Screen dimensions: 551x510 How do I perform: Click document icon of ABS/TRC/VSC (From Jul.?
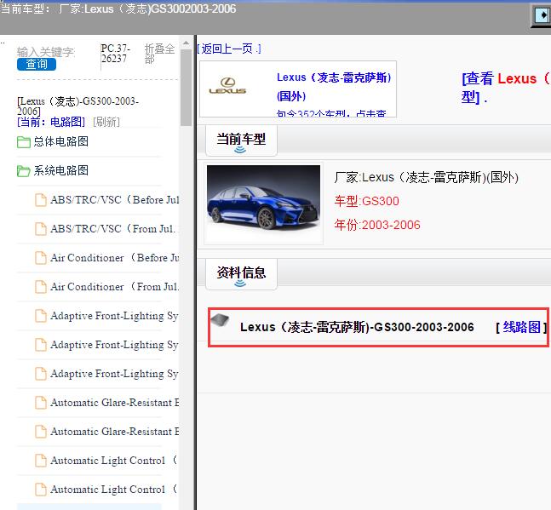coord(41,229)
